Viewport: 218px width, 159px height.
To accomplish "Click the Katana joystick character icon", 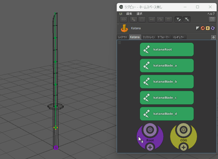I will click(x=124, y=28).
